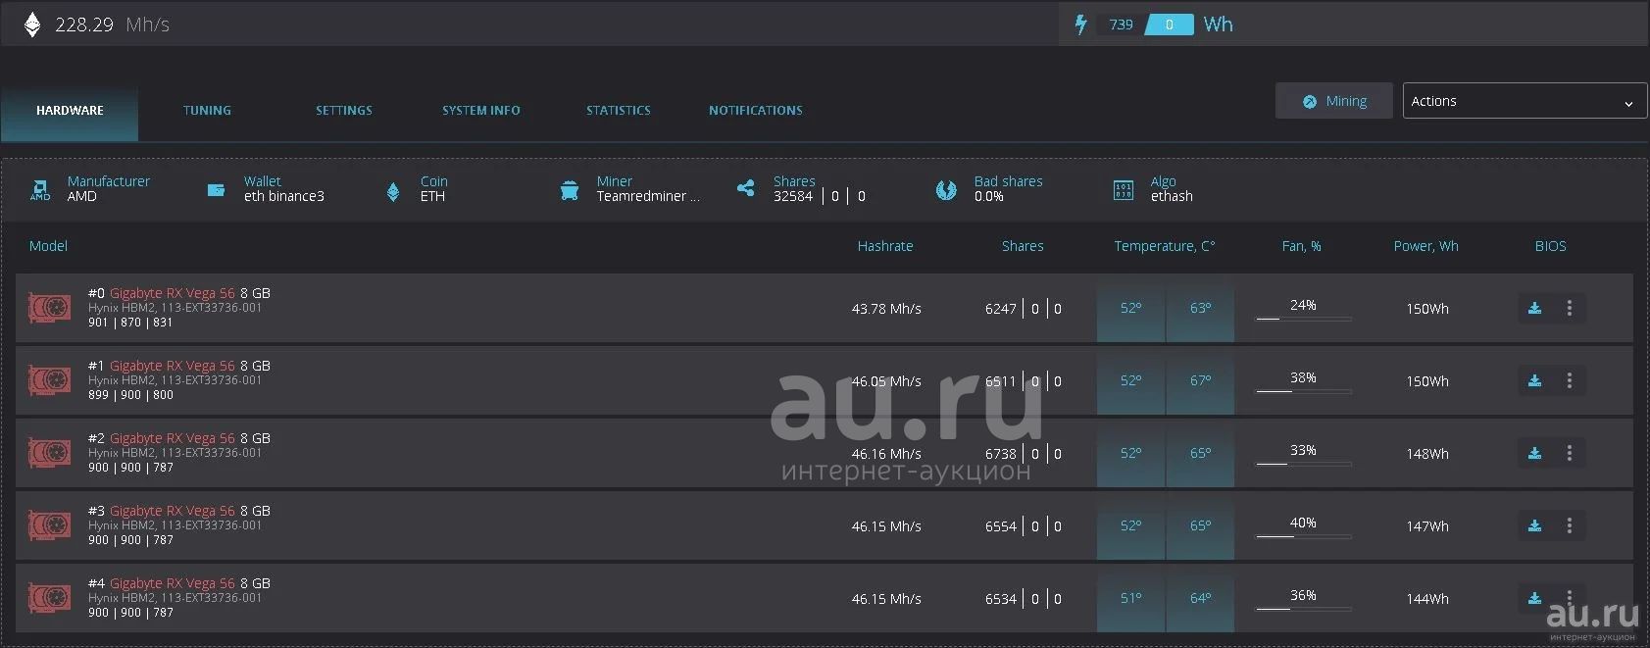1650x648 pixels.
Task: Click the BIOS download icon for GPU #2
Action: pyautogui.click(x=1534, y=453)
